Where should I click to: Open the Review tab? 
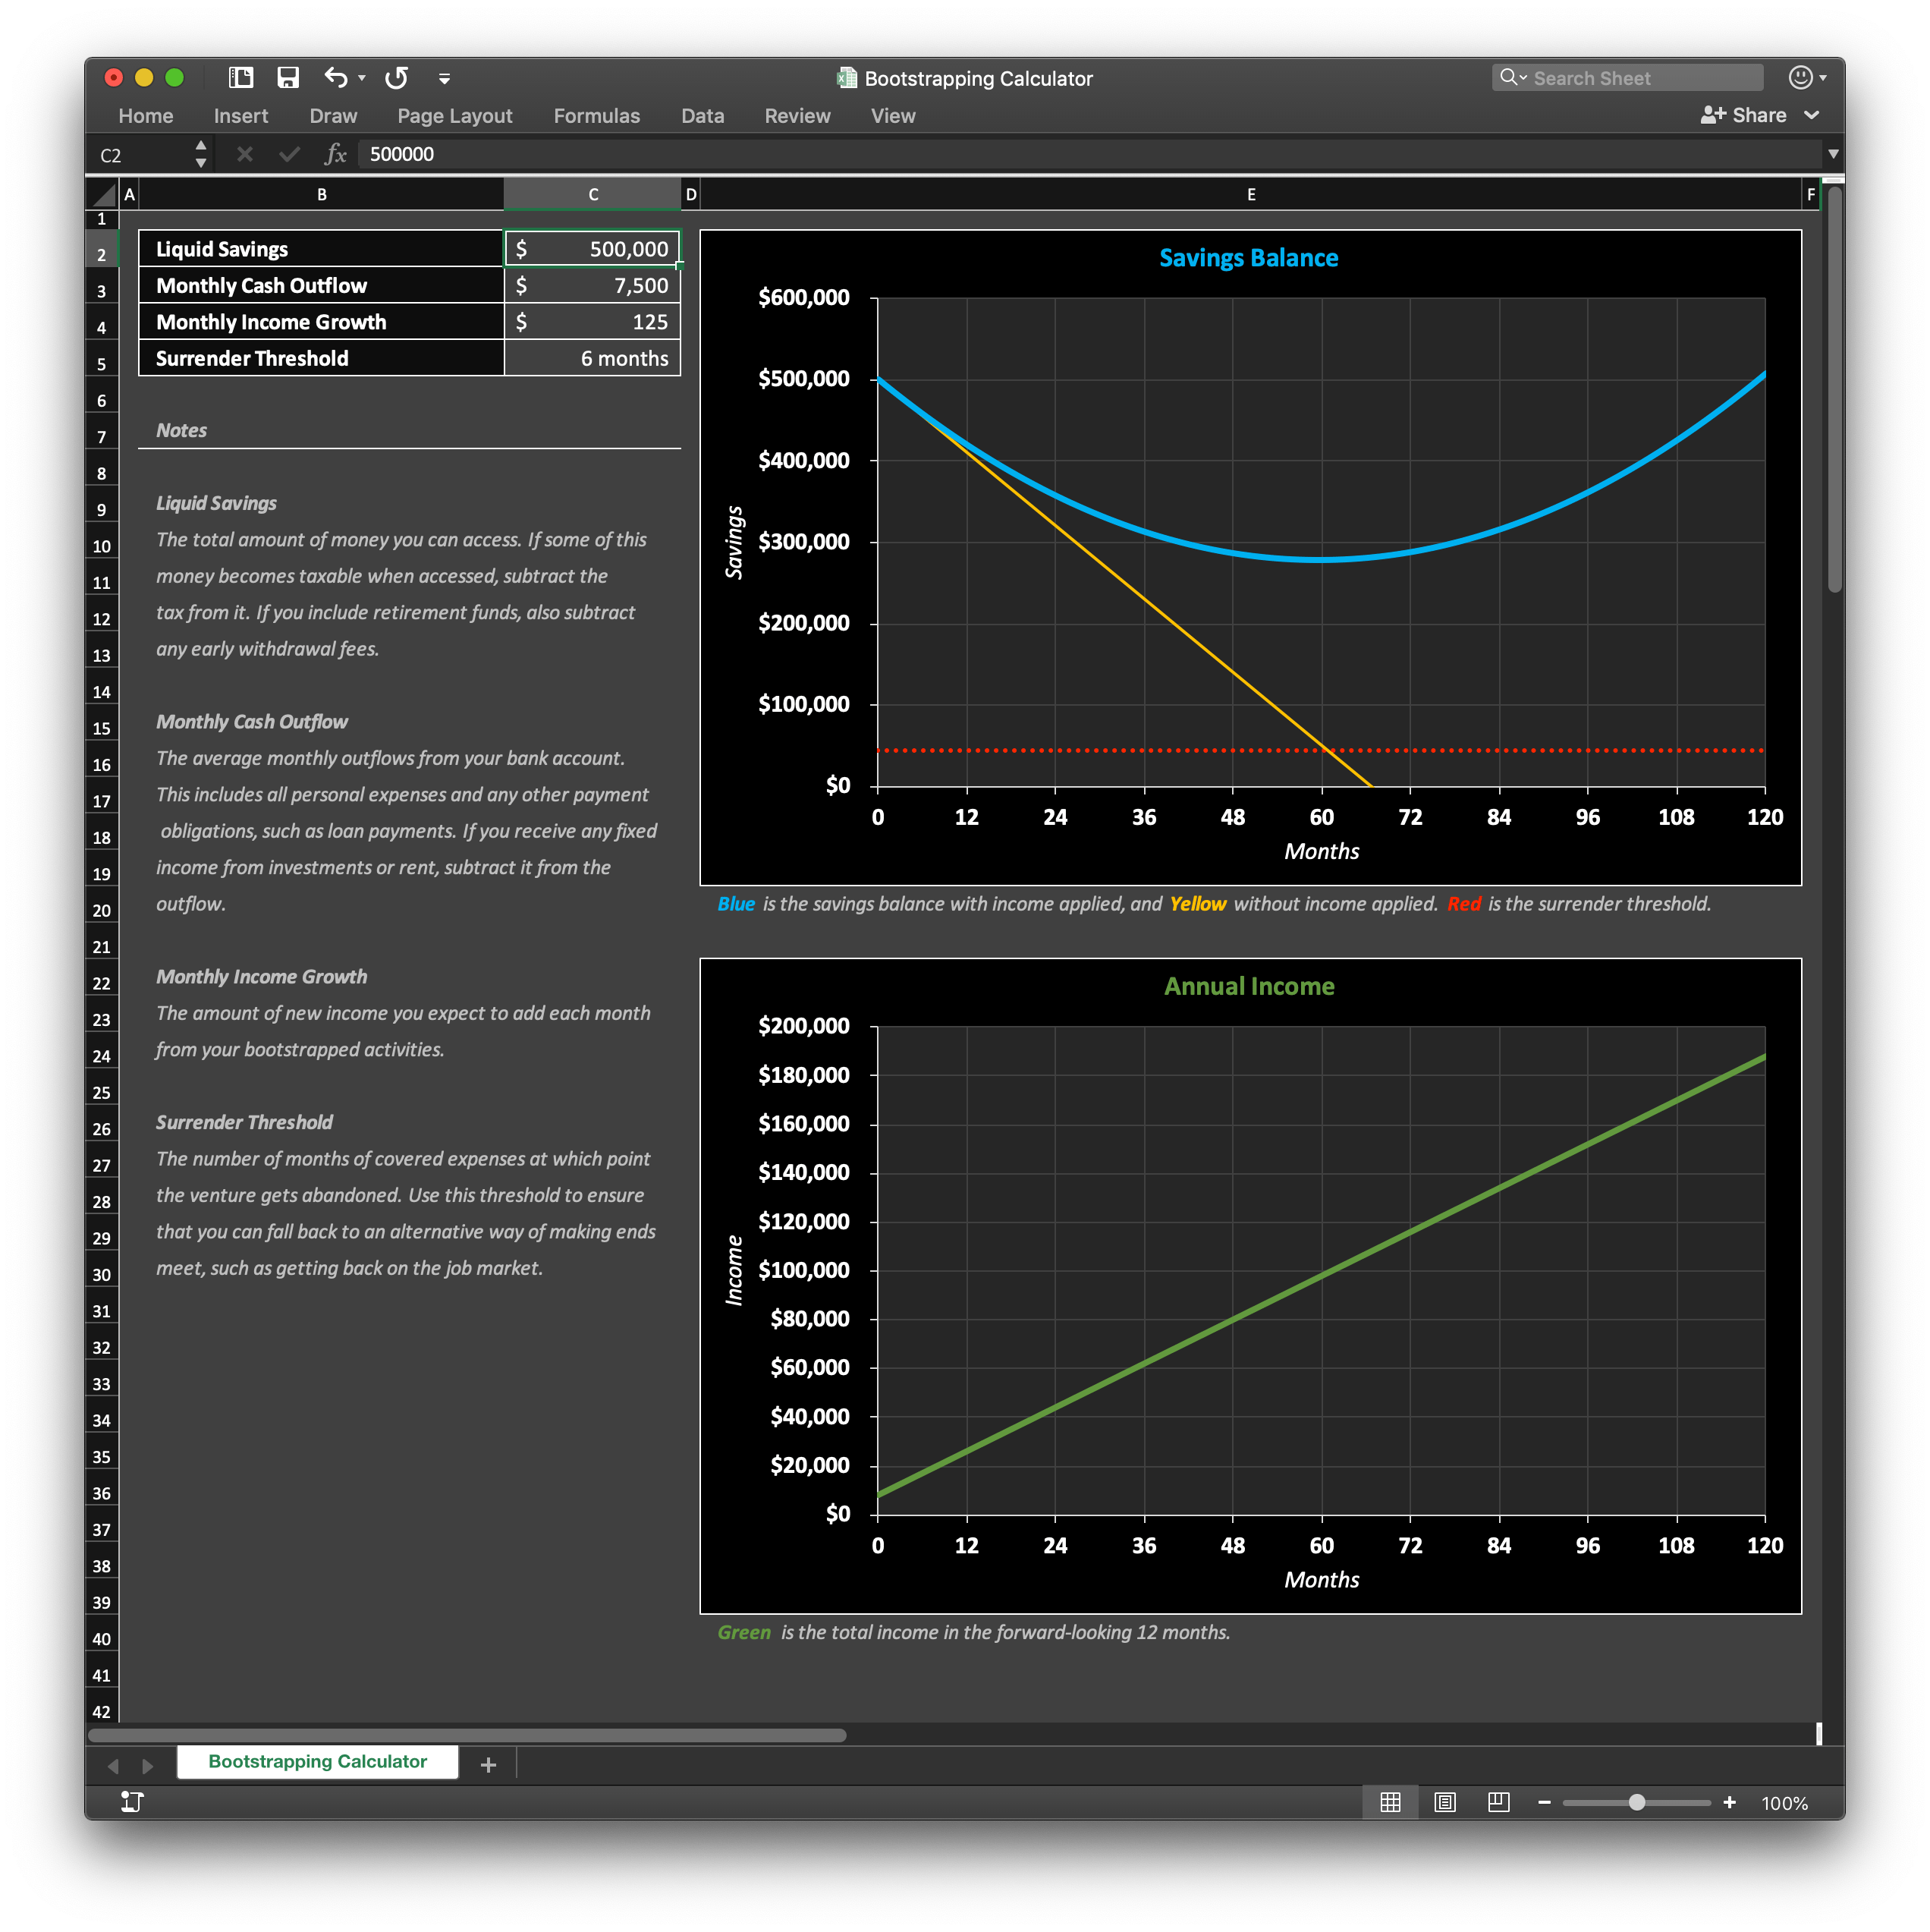coord(797,115)
